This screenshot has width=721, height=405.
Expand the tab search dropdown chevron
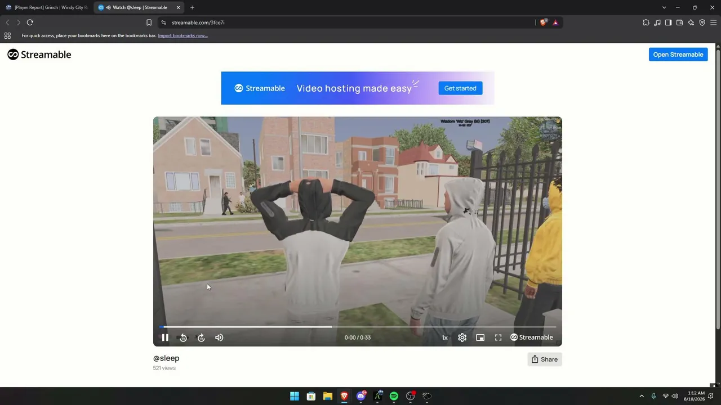tap(664, 7)
